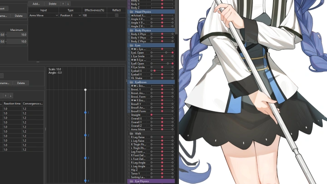
Task: Adjust the Straight parameter slider
Action: pos(162,115)
